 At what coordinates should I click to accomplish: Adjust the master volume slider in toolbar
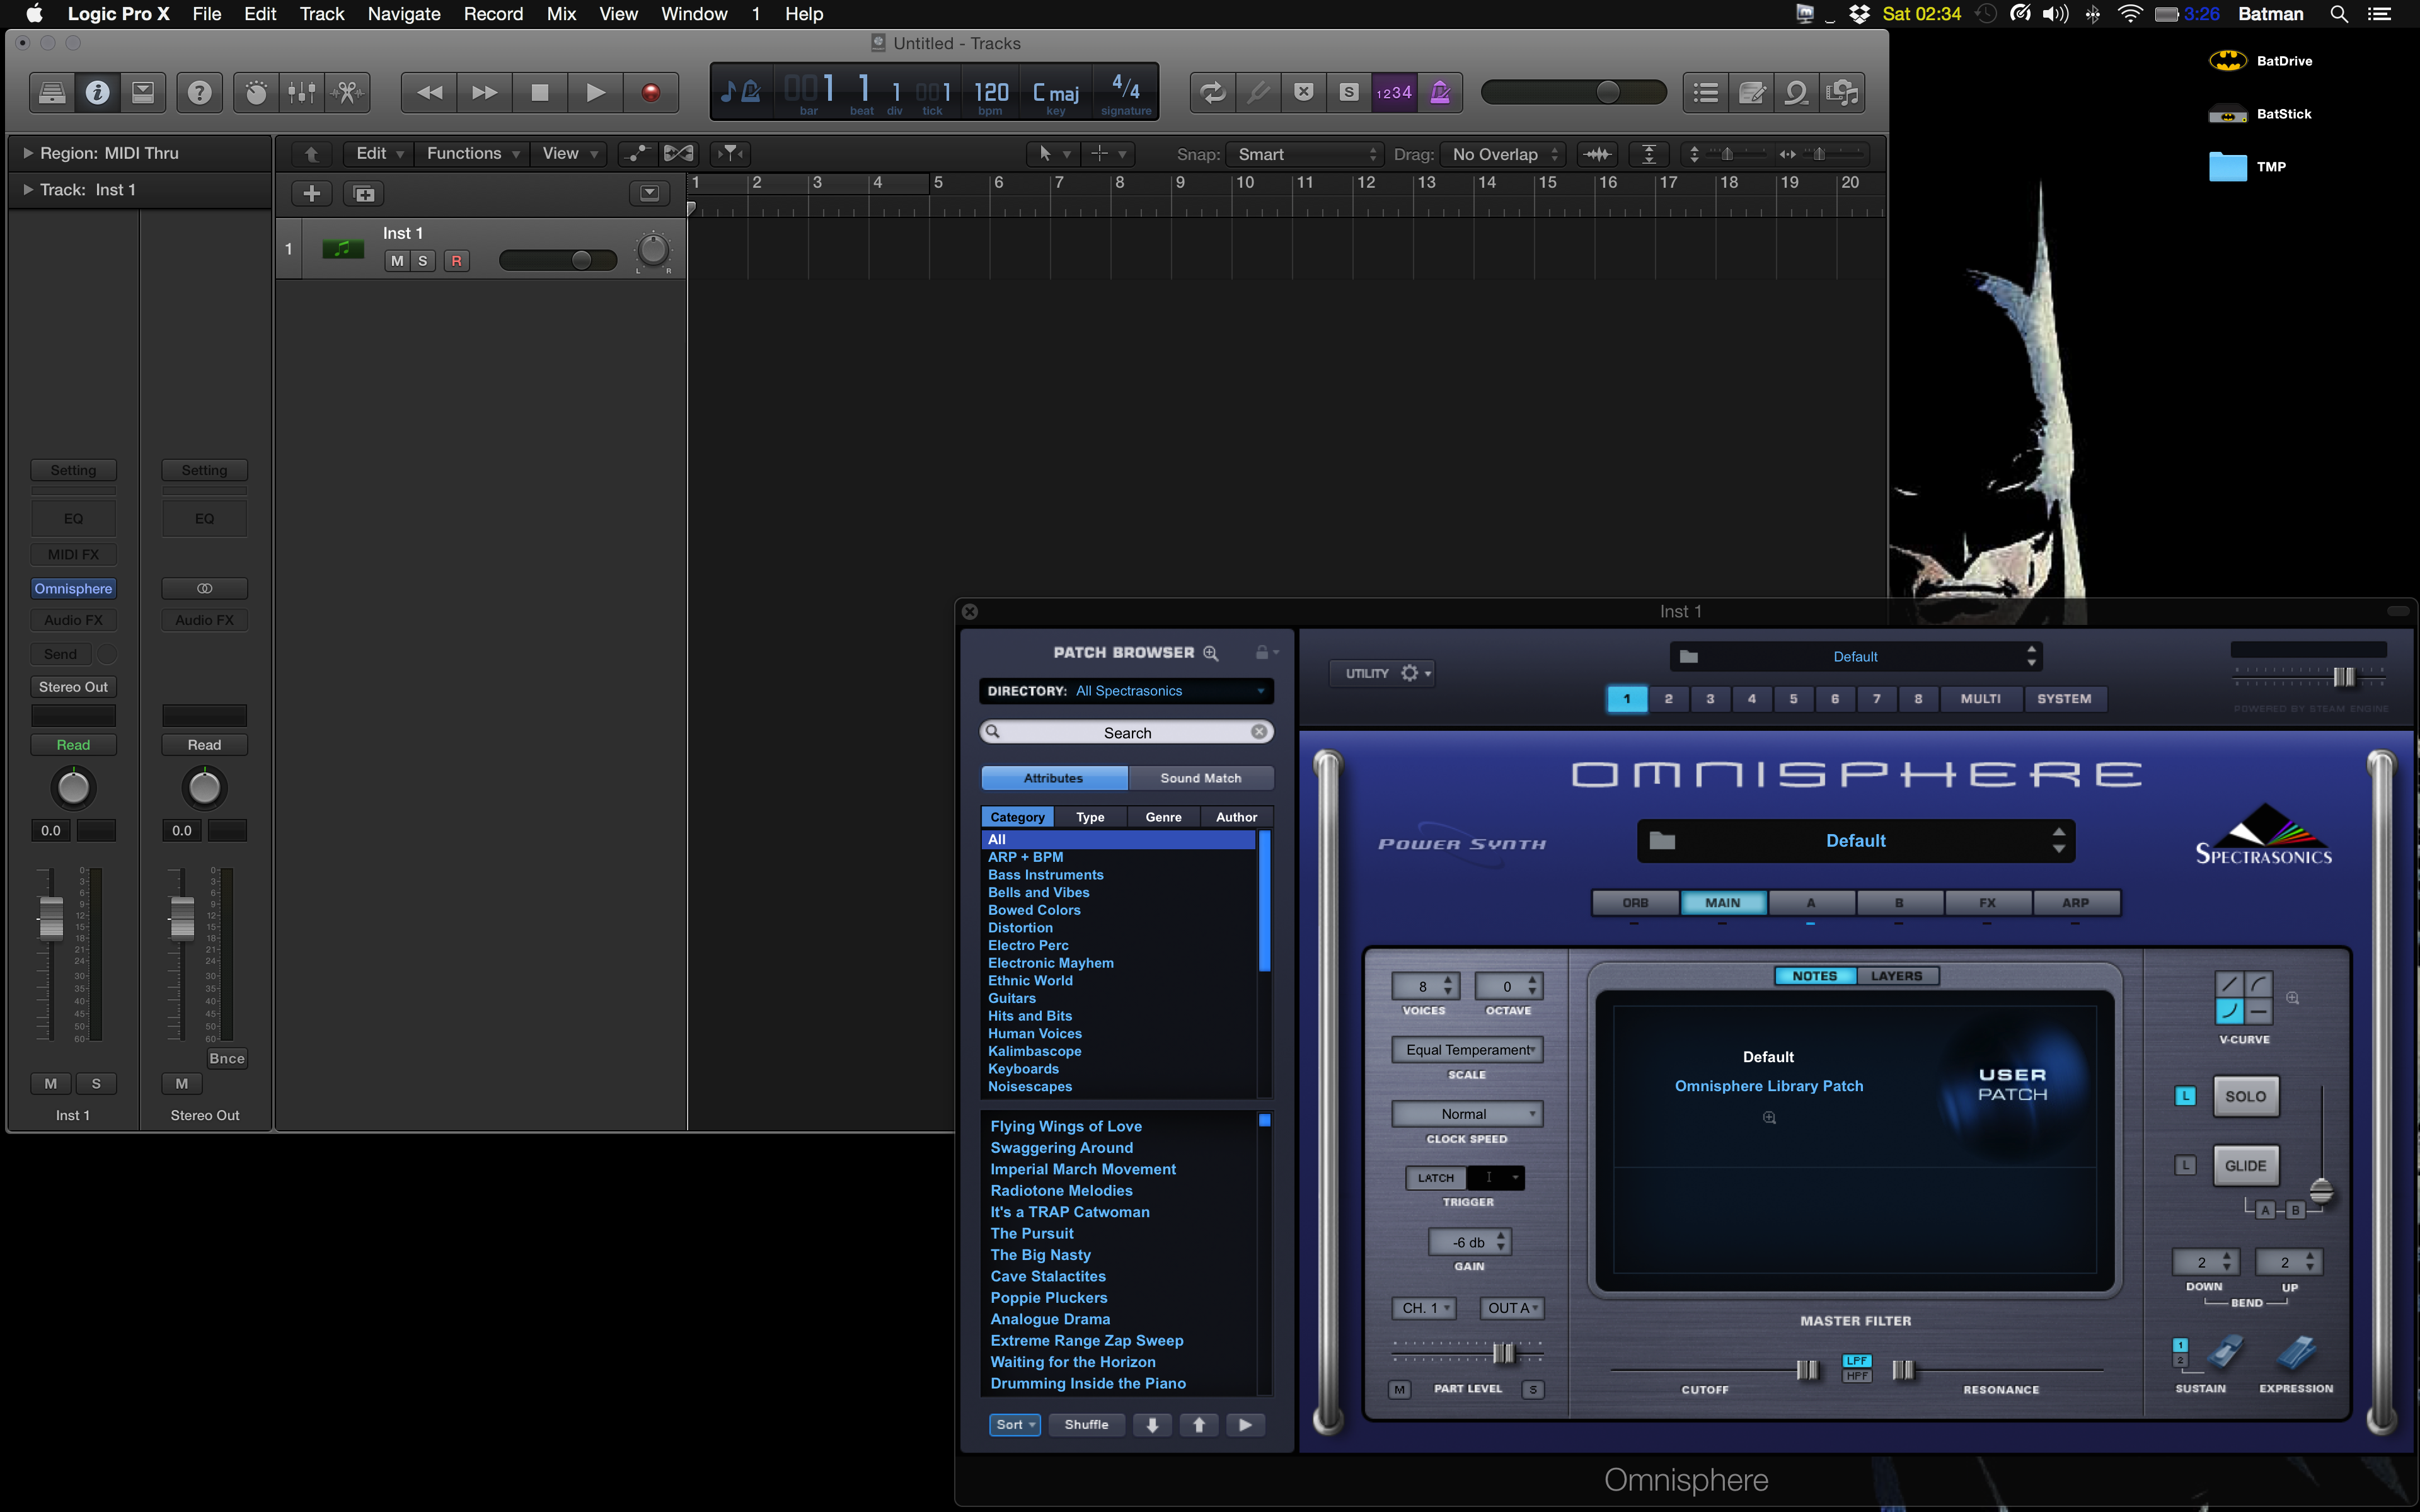(x=1573, y=92)
